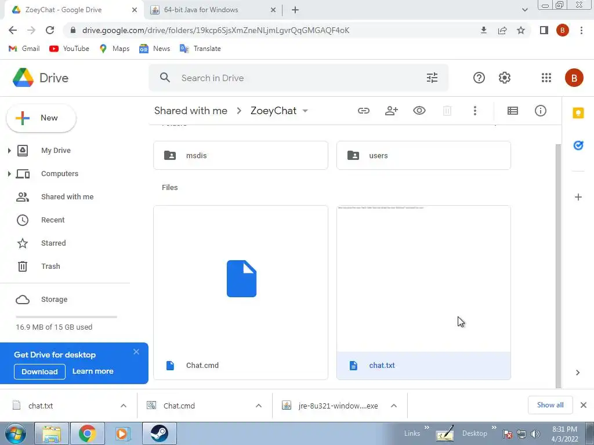
Task: Click the search options slider icon
Action: coord(432,78)
